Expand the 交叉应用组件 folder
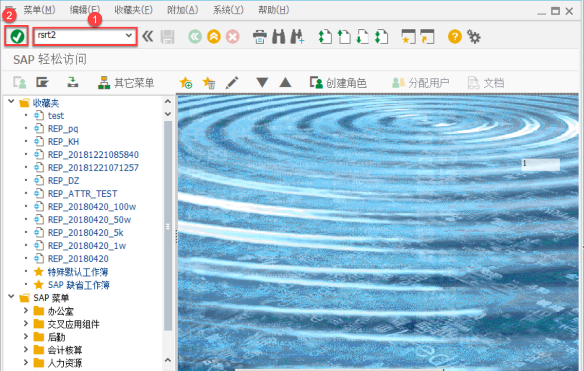 pyautogui.click(x=26, y=324)
